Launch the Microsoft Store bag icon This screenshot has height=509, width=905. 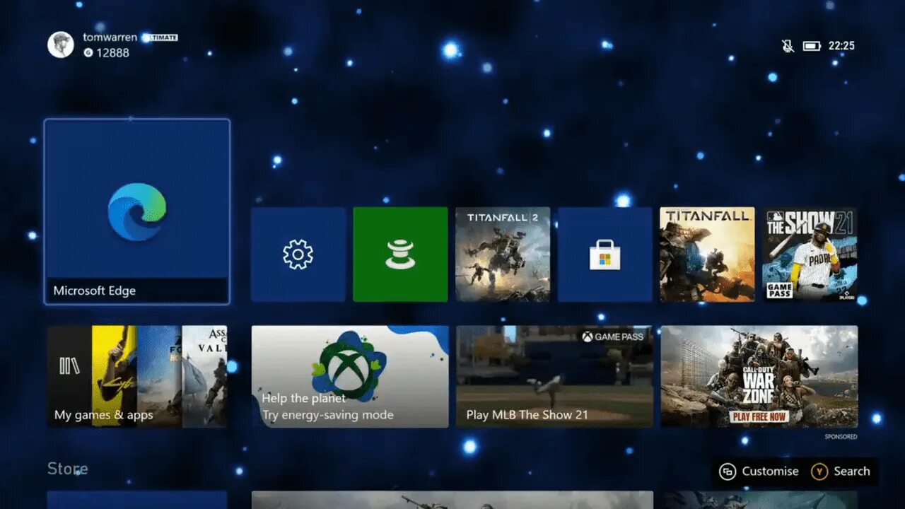[605, 254]
